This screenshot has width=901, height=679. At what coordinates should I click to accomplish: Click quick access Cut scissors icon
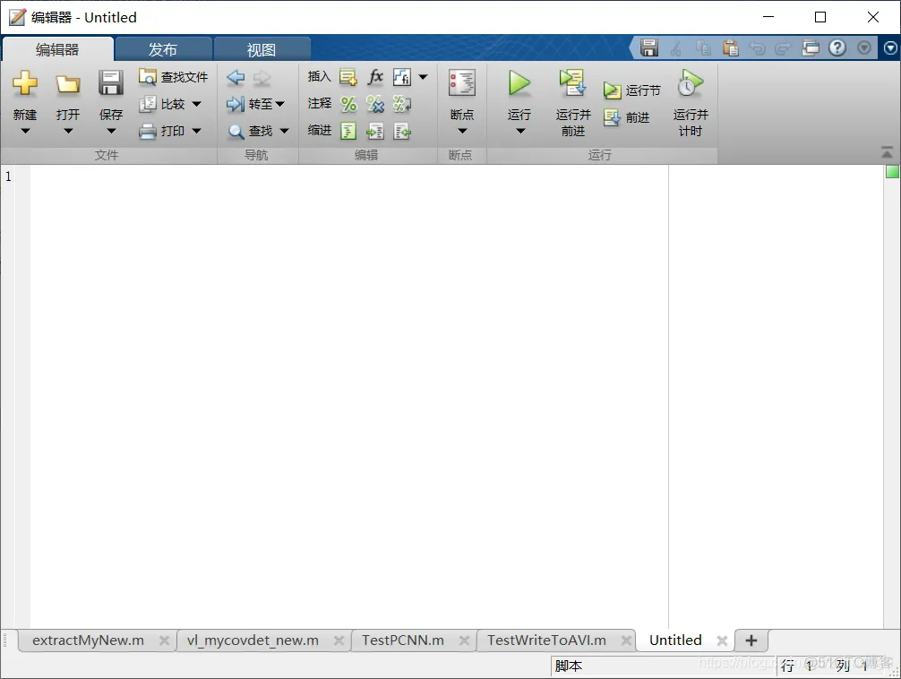(x=675, y=47)
